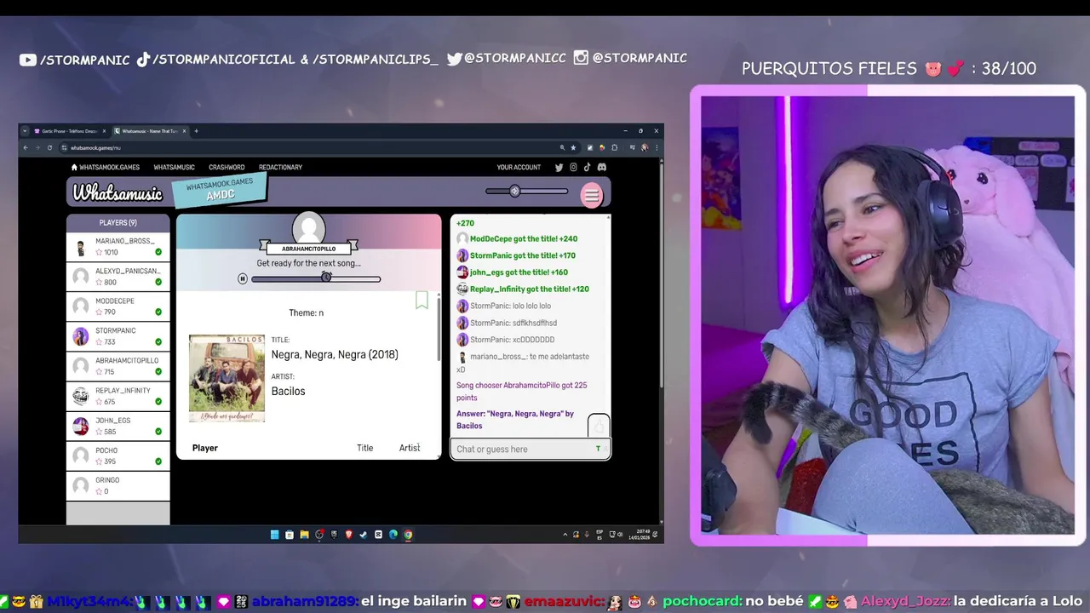Open Brave browser from taskbar
Viewport: 1090px width, 613px height.
[348, 535]
